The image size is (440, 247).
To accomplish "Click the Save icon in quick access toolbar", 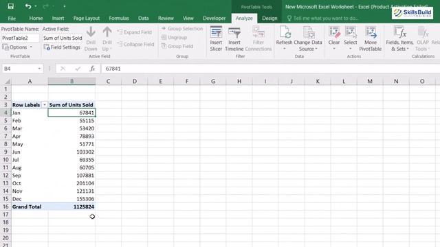I will (11, 6).
